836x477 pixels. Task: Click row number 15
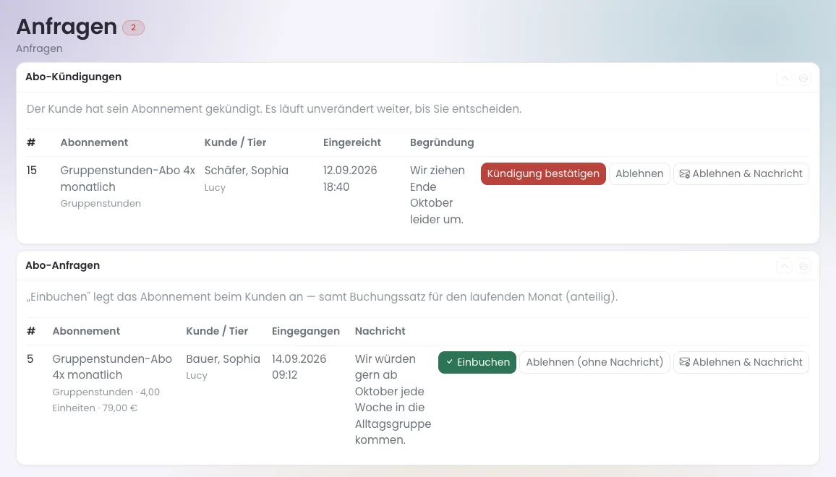click(31, 171)
